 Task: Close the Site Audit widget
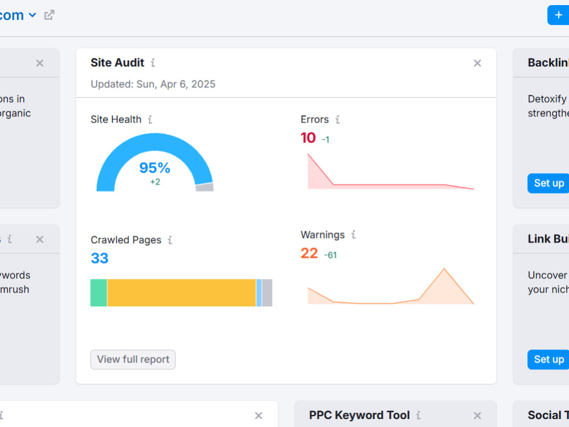click(x=477, y=63)
